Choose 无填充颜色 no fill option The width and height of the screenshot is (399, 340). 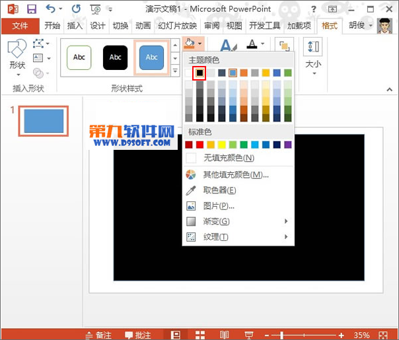pos(229,158)
